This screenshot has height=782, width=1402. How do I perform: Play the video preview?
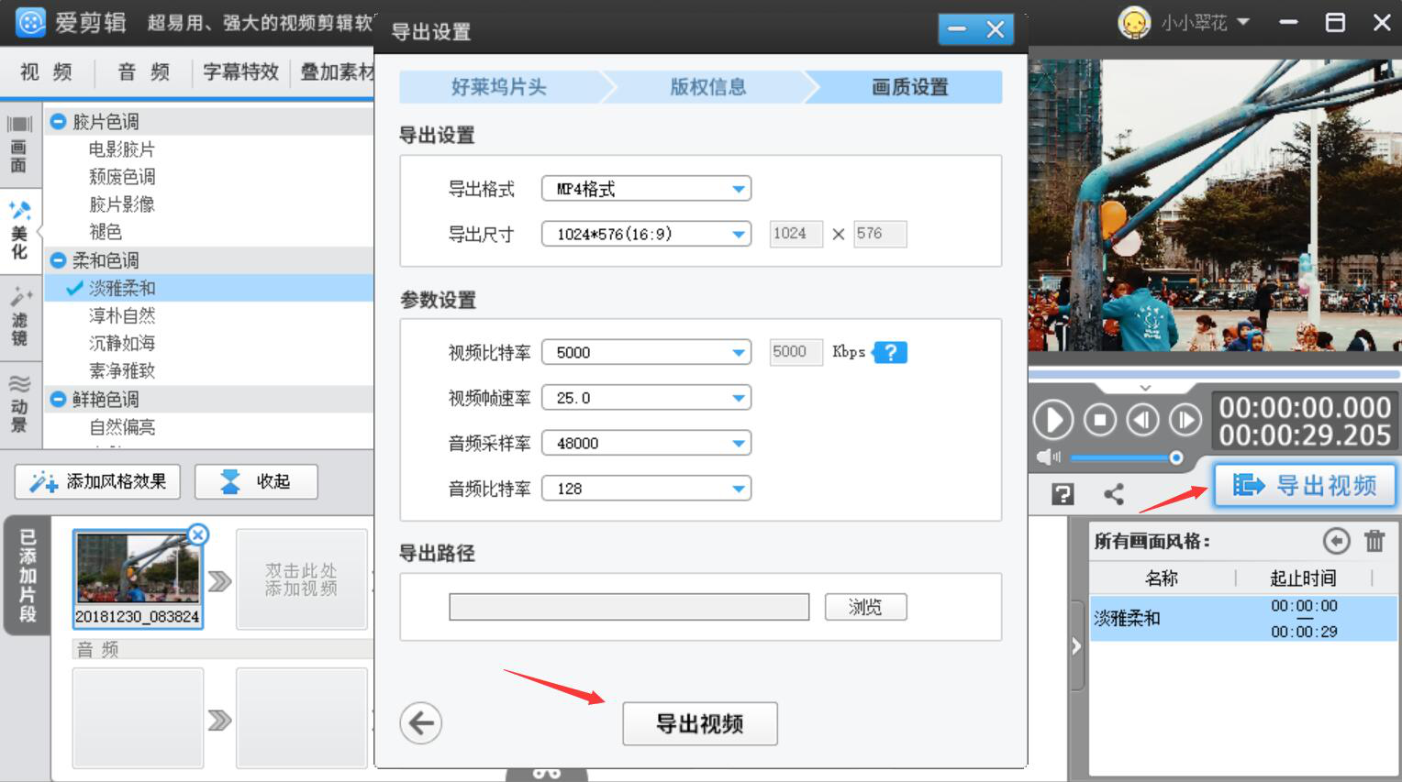click(1052, 421)
